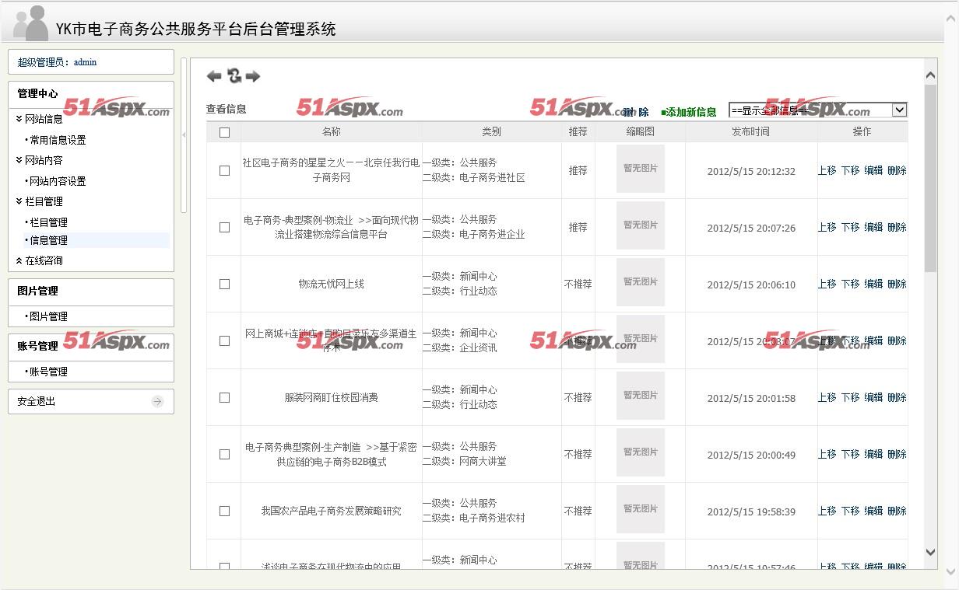Click the 超级管理员: admin label
Image resolution: width=959 pixels, height=590 pixels.
click(x=57, y=62)
